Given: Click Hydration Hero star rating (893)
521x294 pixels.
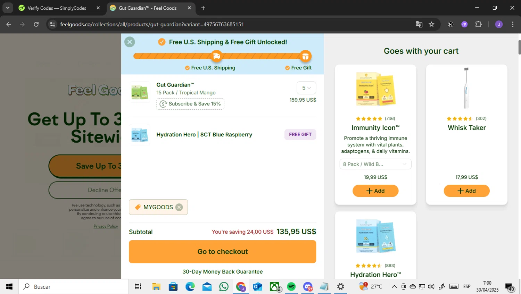Looking at the screenshot, I should tap(375, 266).
